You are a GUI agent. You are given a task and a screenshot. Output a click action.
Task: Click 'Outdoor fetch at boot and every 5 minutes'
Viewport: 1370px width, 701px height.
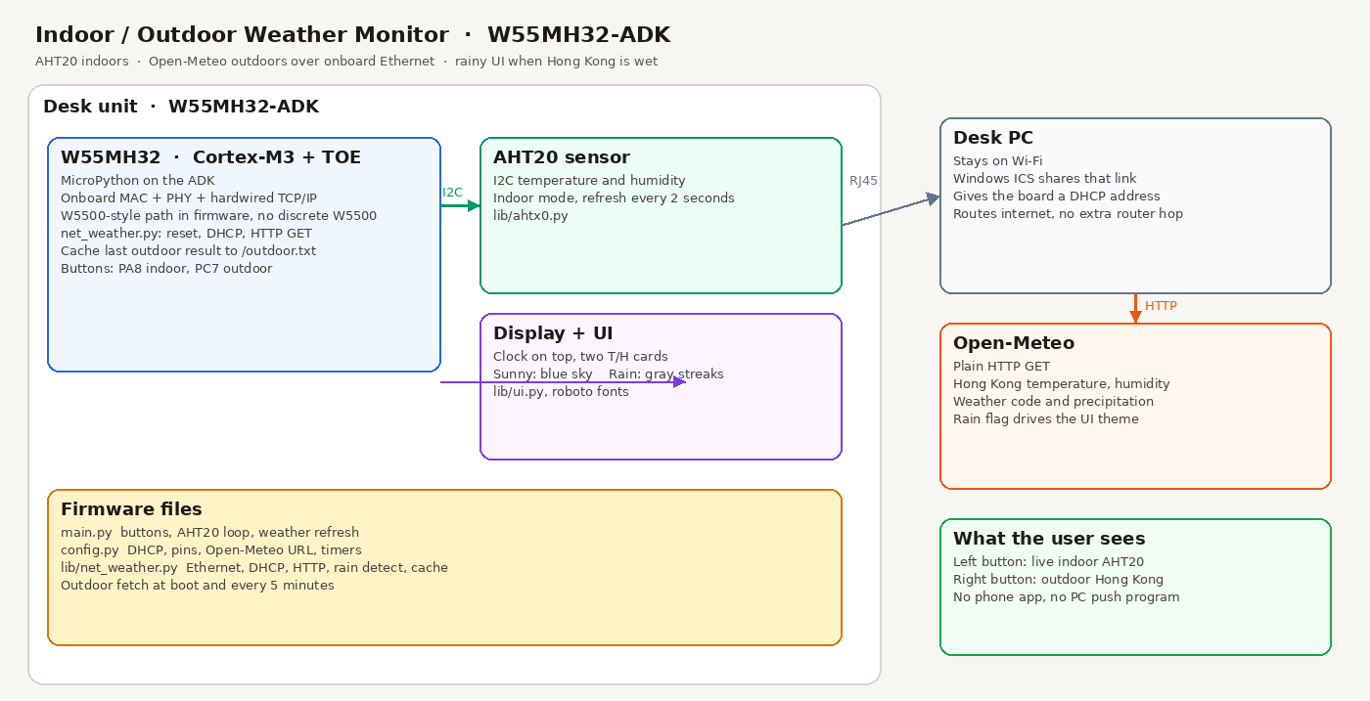198,586
